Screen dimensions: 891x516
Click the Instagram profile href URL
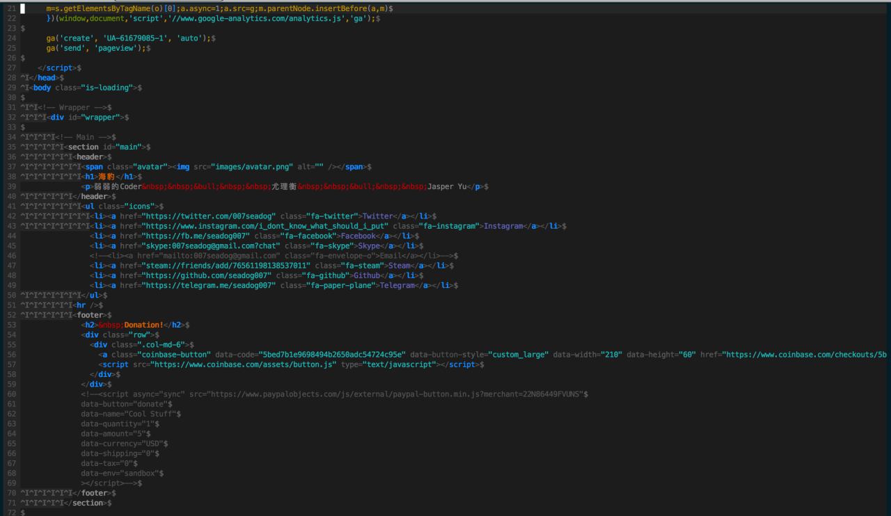pyautogui.click(x=265, y=226)
